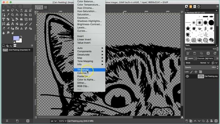The image size is (220, 124).
Task: Switch to the Patterns tab
Action: pos(190,7)
